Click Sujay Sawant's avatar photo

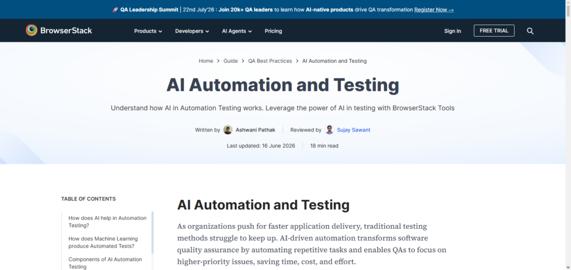330,130
